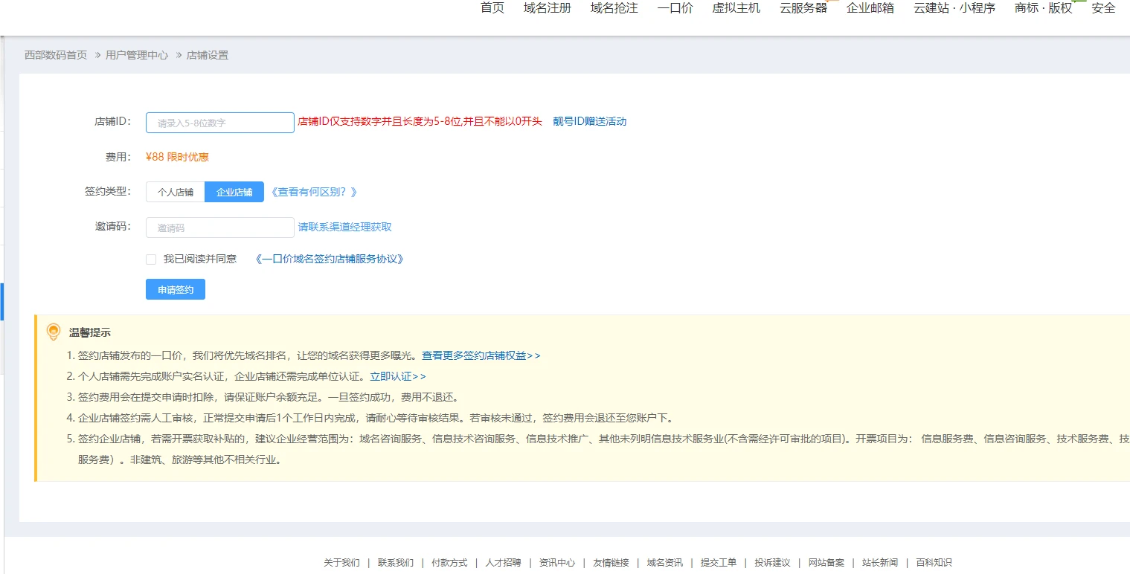1130x574 pixels.
Task: Open 云服务器 in top navigation
Action: tap(803, 8)
